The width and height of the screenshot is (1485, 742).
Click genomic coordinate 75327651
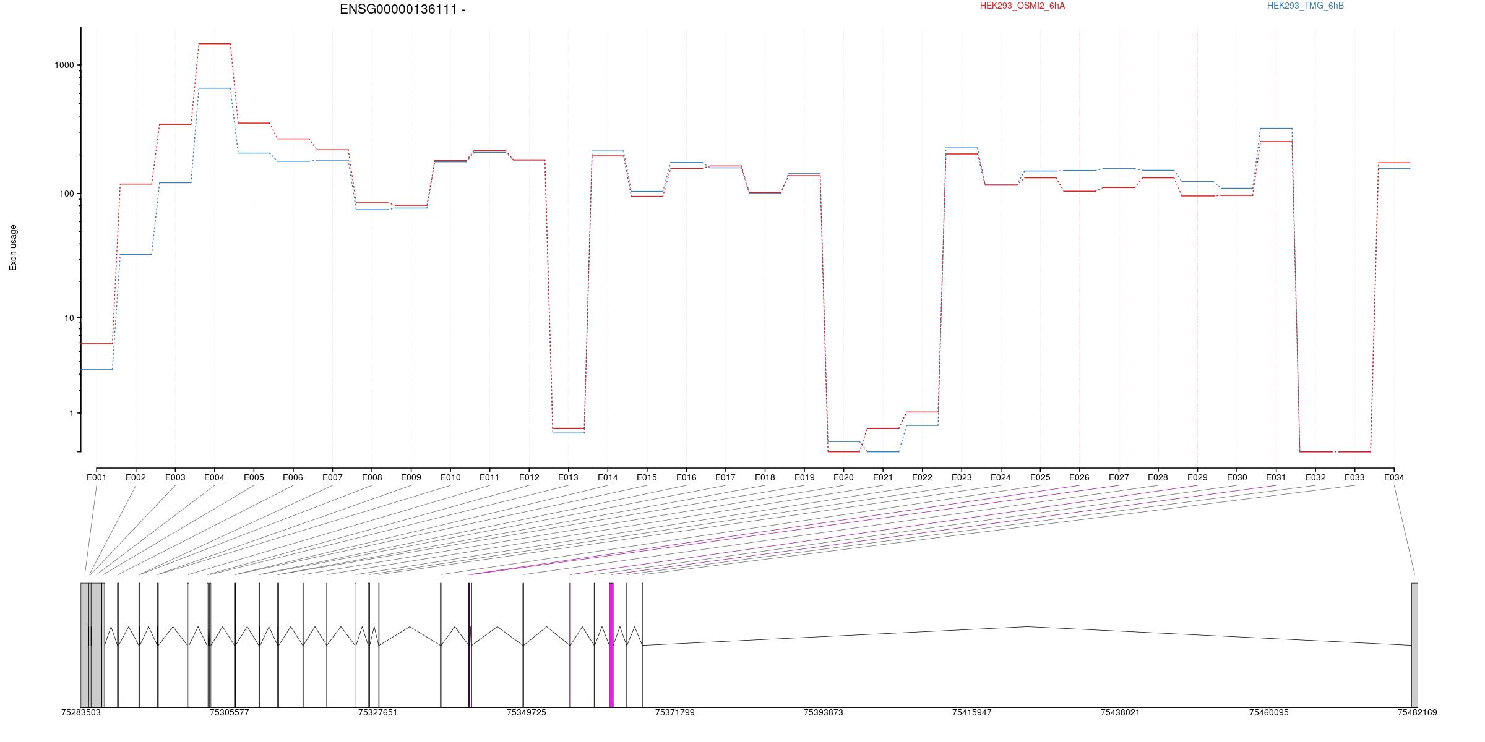point(378,712)
